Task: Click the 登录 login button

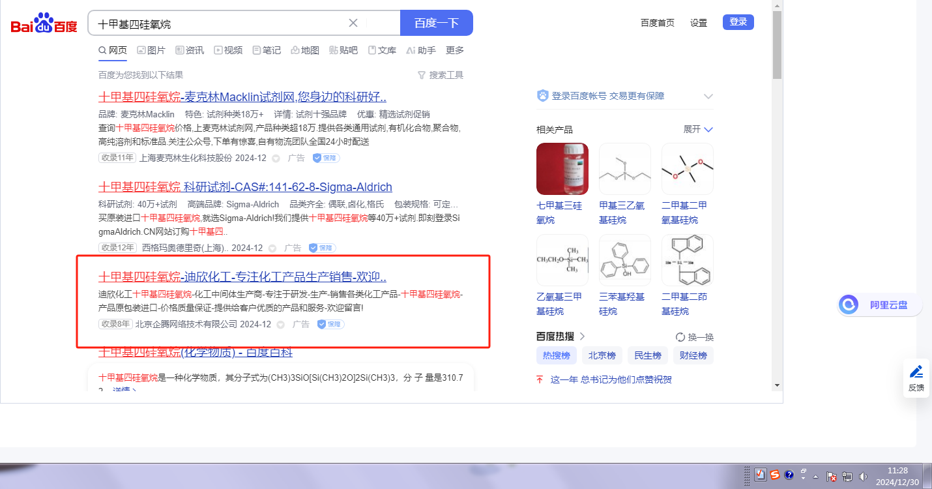Action: tap(738, 22)
